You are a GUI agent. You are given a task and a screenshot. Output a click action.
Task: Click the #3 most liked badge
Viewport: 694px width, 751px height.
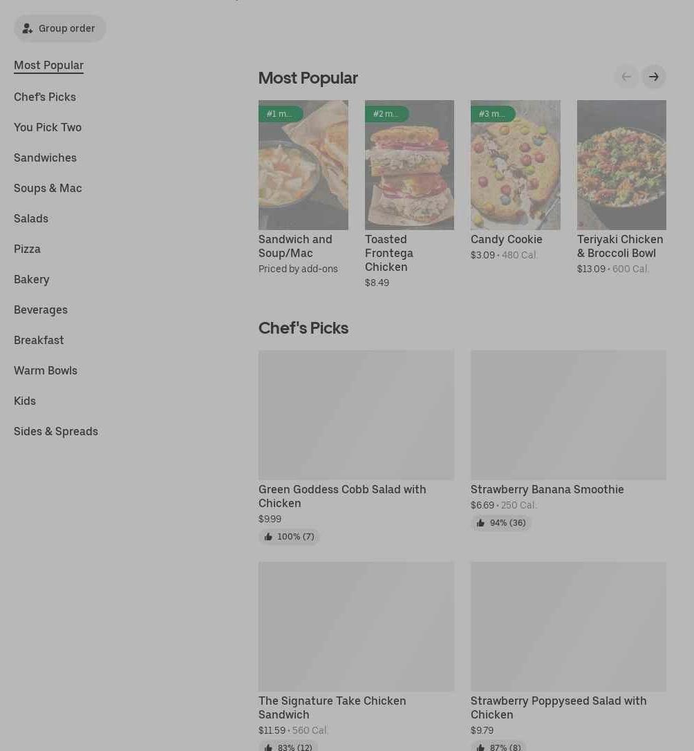pos(492,114)
